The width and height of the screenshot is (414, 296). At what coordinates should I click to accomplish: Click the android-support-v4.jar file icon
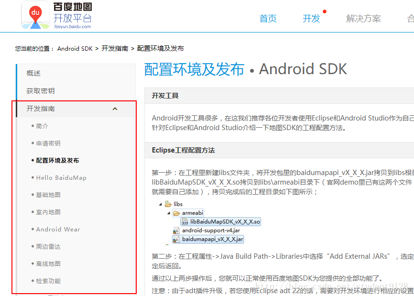tap(176, 230)
